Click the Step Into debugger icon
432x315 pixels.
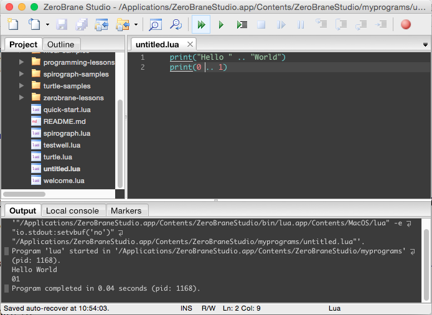pyautogui.click(x=321, y=24)
